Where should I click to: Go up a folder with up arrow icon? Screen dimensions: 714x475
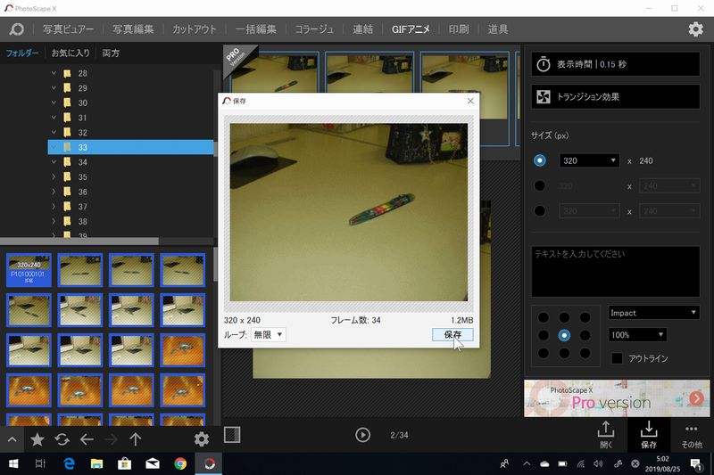pos(136,439)
